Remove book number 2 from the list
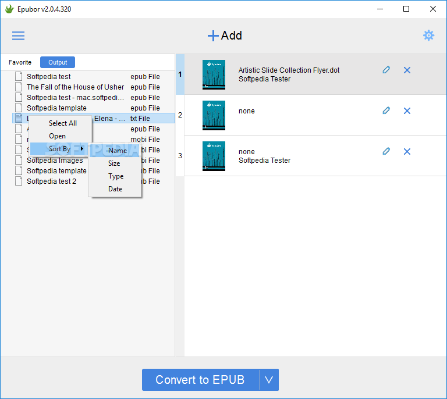447x399 pixels. pyautogui.click(x=407, y=111)
